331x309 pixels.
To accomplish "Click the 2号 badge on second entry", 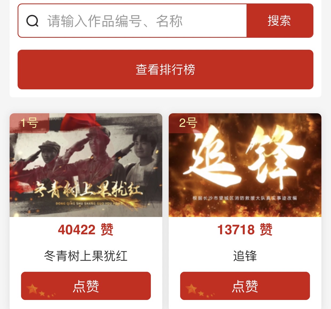I will 188,123.
